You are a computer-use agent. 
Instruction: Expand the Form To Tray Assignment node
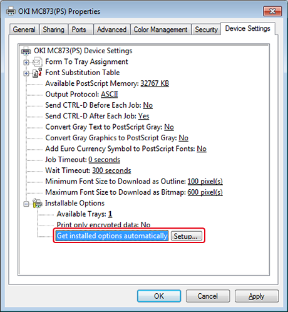click(x=26, y=62)
